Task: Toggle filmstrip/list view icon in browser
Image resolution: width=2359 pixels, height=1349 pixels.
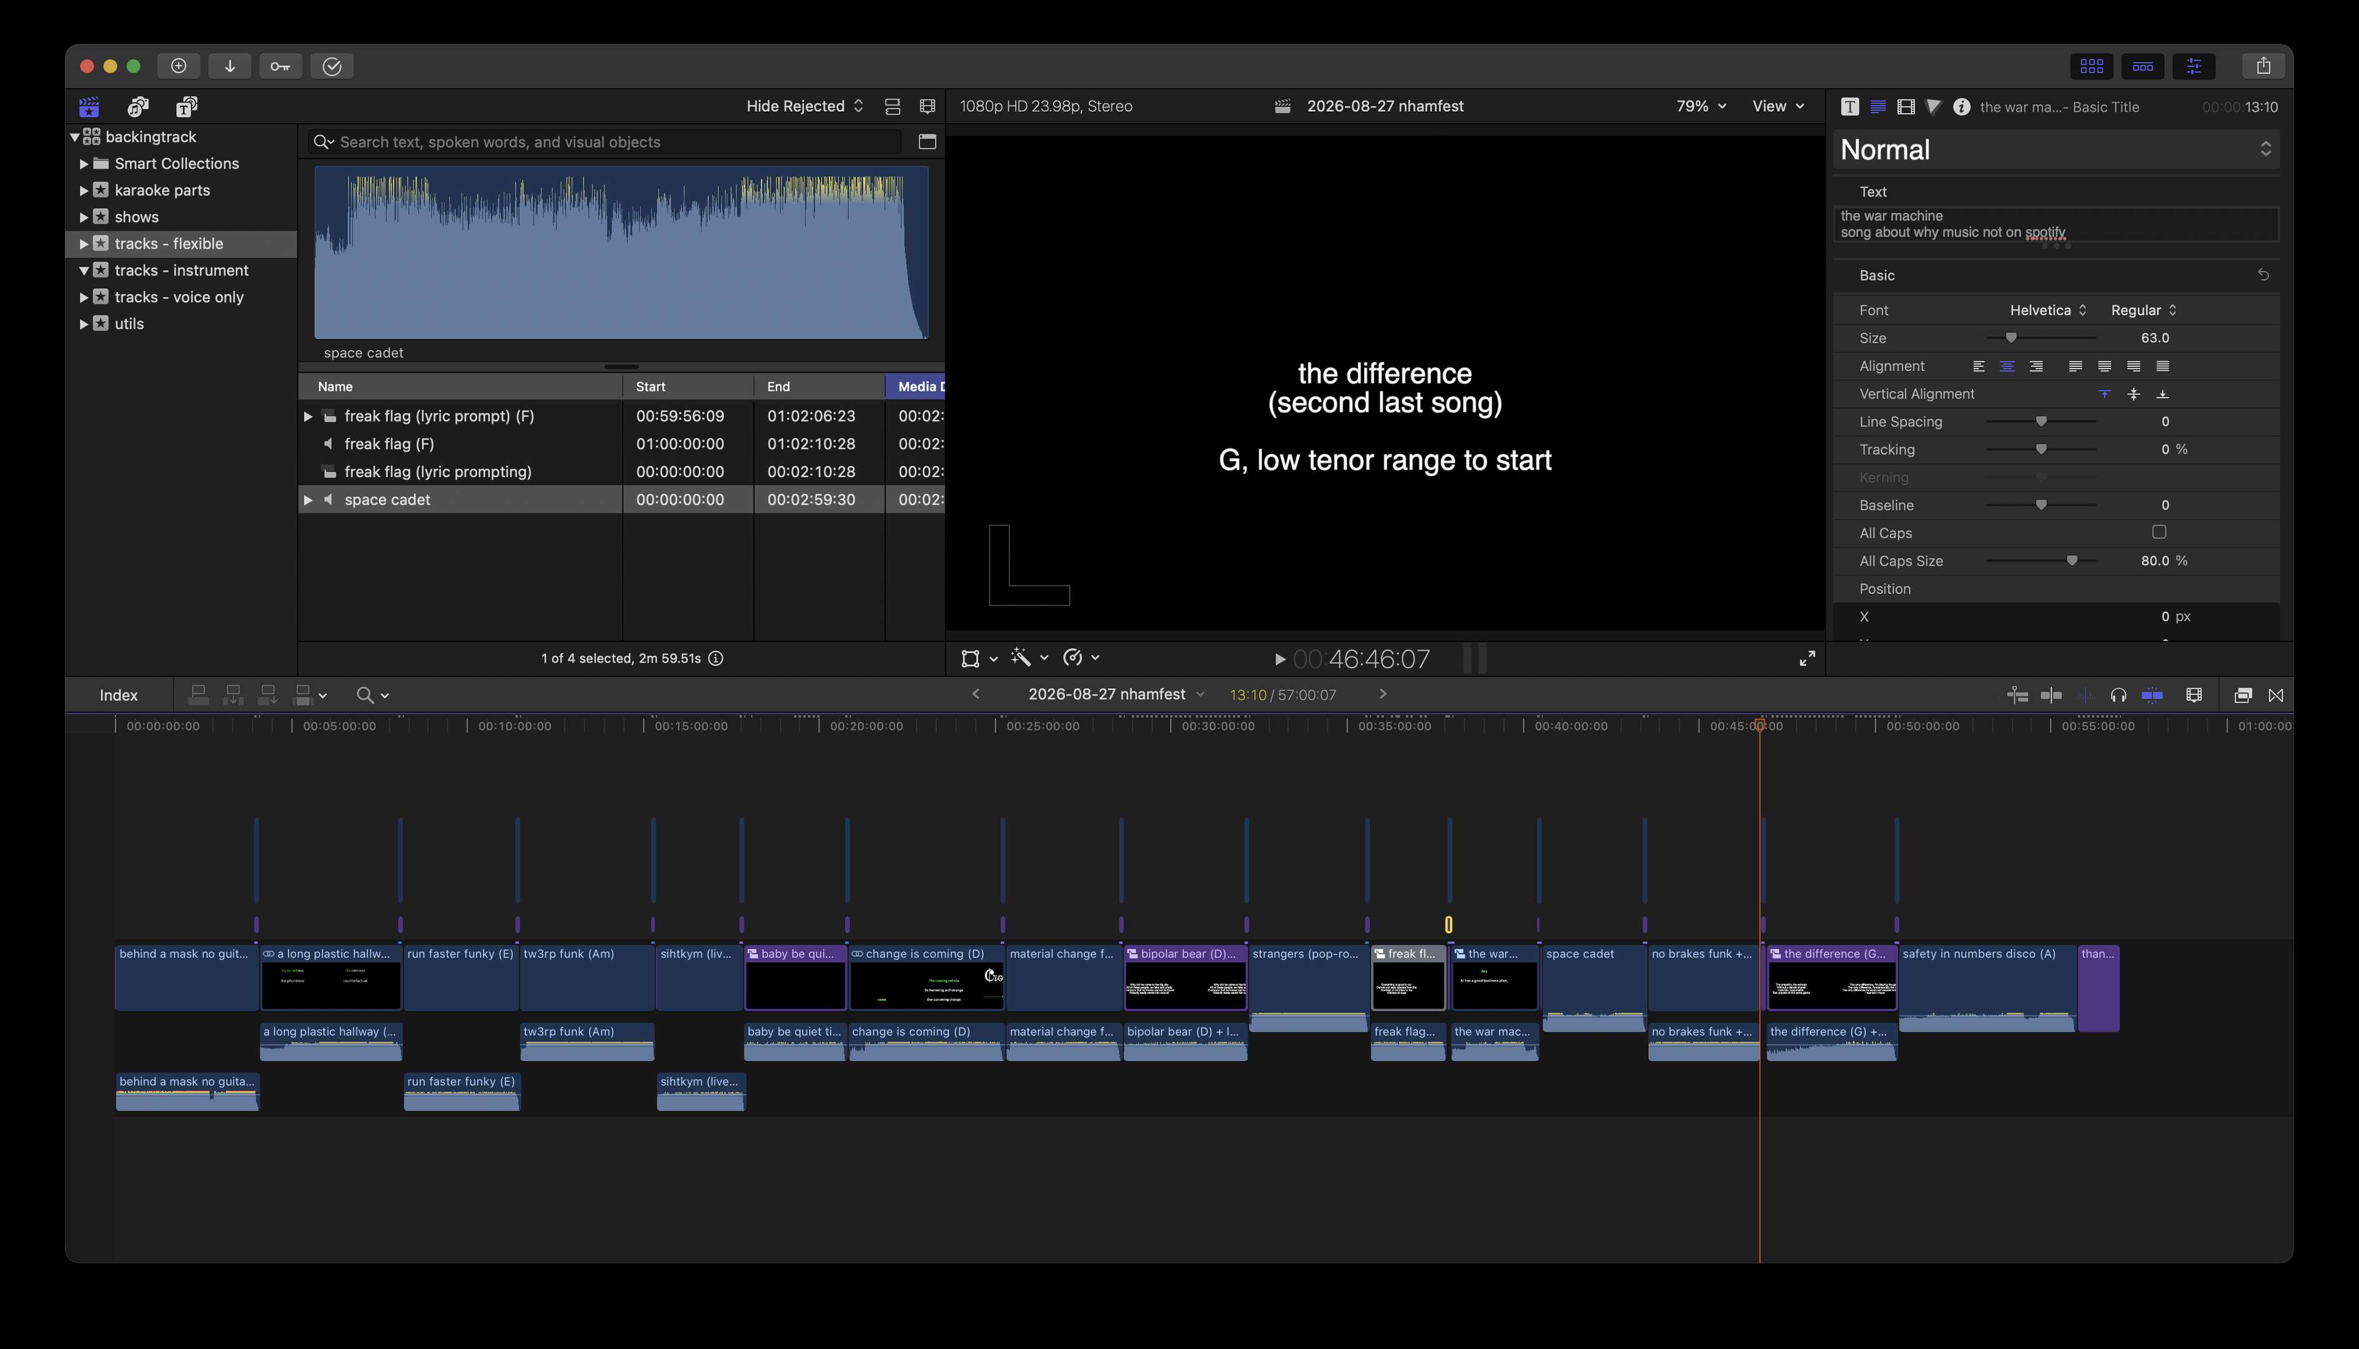Action: [x=927, y=107]
